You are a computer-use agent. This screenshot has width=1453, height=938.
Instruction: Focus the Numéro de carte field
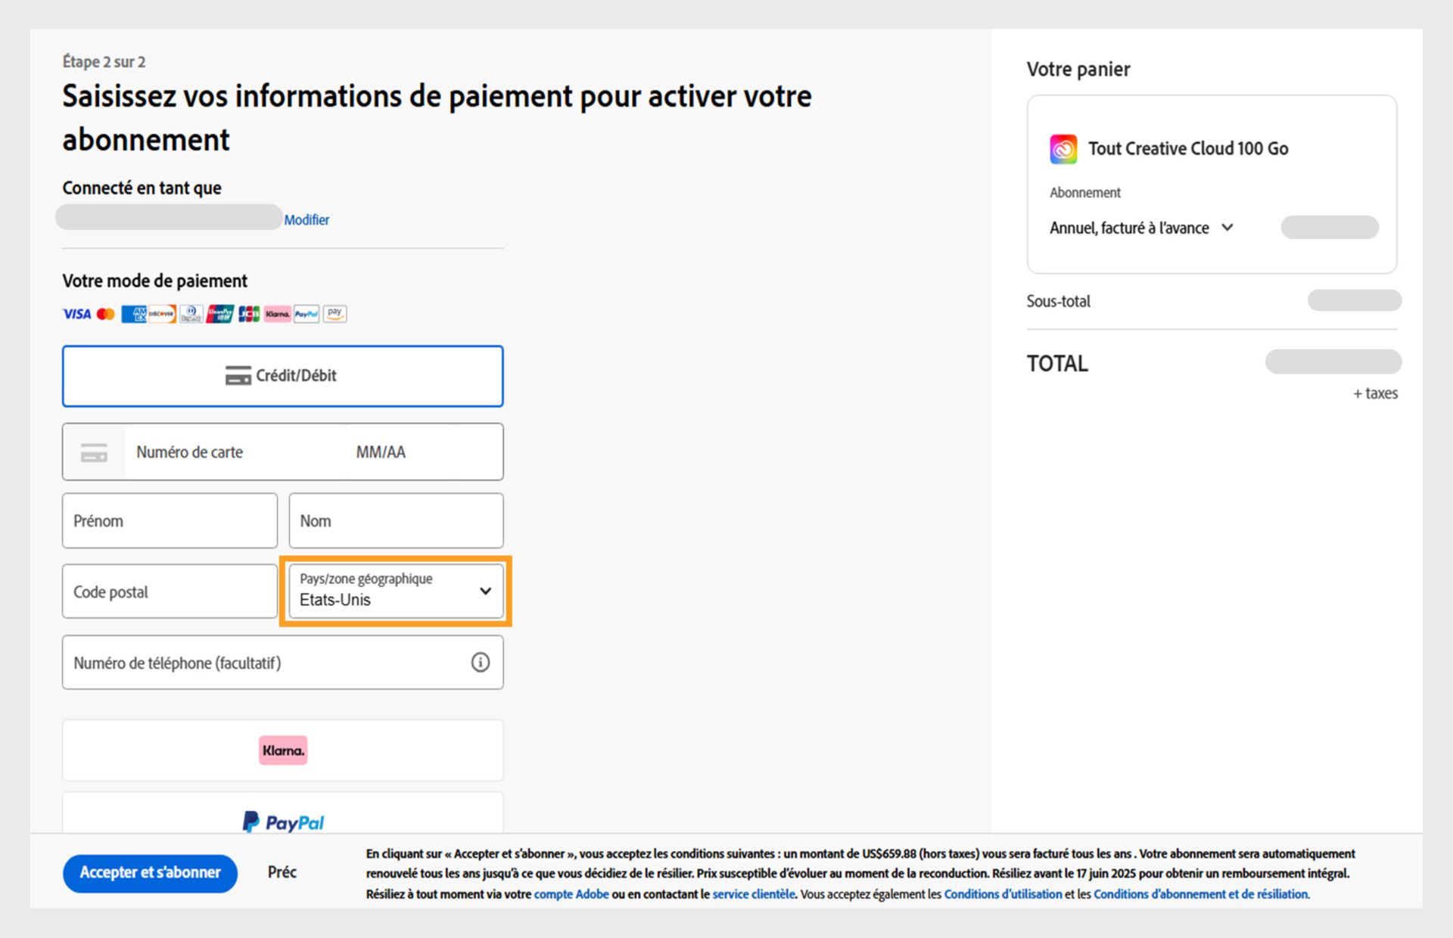point(235,452)
